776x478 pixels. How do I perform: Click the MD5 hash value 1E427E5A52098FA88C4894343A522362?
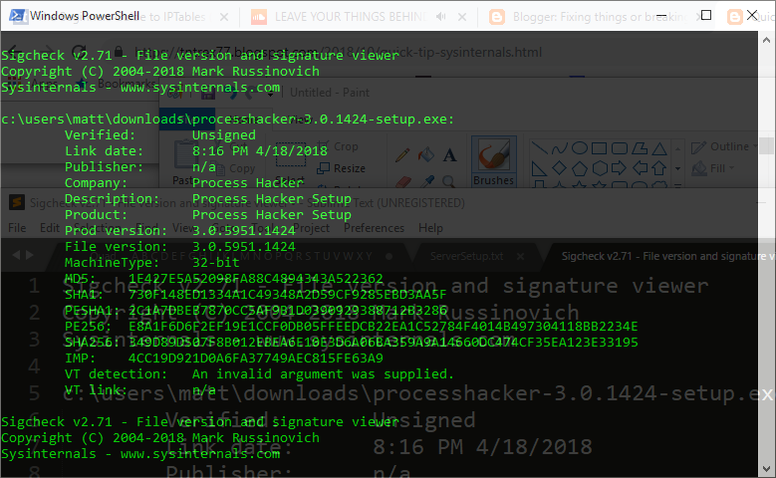tap(255, 278)
